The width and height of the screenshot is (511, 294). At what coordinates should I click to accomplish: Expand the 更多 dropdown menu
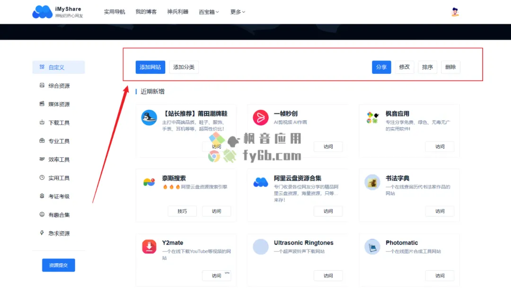coord(238,12)
